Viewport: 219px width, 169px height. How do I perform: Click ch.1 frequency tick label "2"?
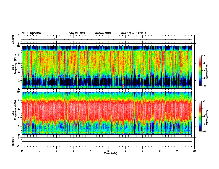pos(19,81)
